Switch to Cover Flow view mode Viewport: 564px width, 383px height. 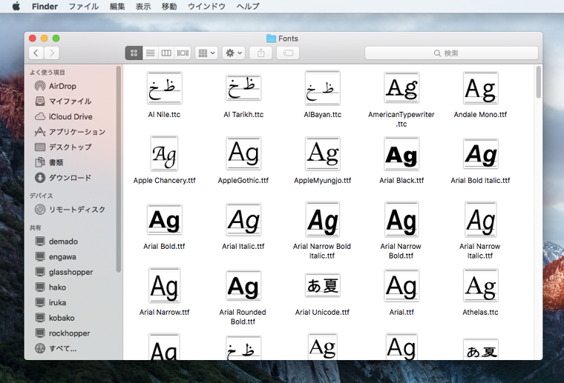click(183, 53)
